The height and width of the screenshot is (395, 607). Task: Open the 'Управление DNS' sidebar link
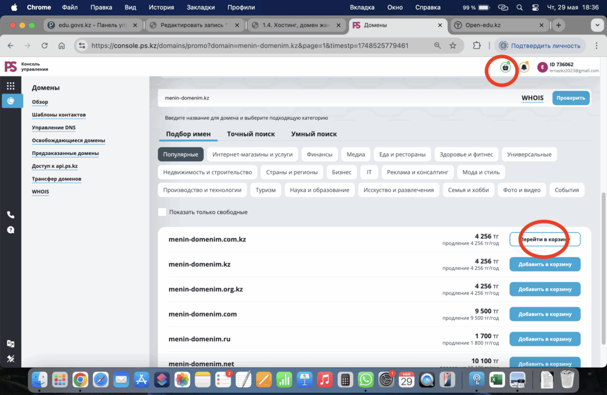54,128
